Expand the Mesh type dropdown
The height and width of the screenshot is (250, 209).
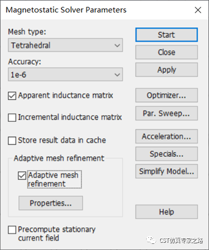[x=117, y=45]
